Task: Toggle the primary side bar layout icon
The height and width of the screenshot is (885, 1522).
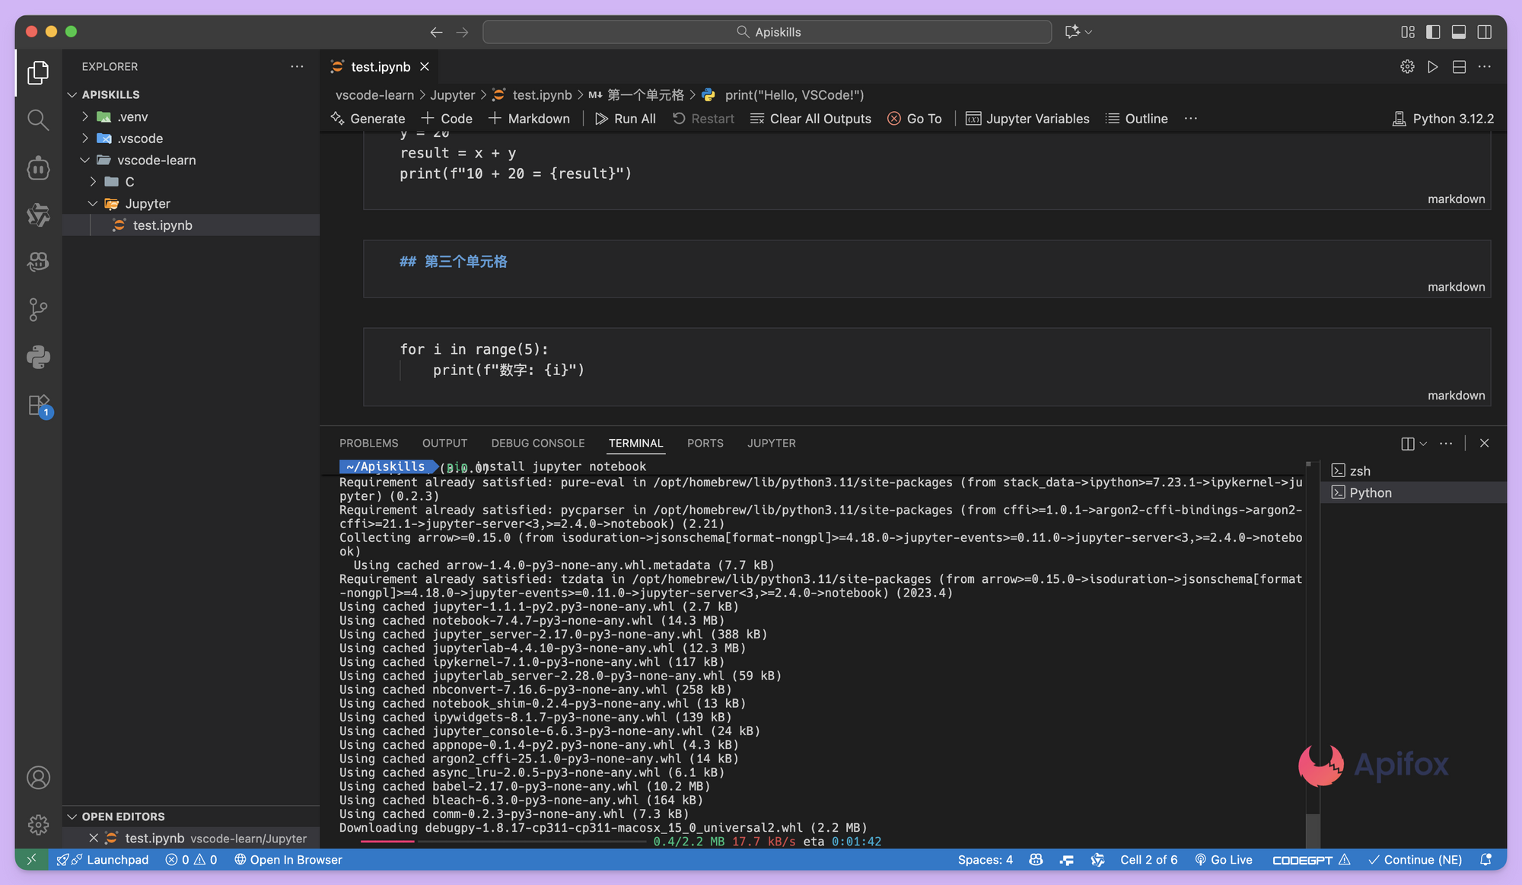Action: click(x=1433, y=32)
